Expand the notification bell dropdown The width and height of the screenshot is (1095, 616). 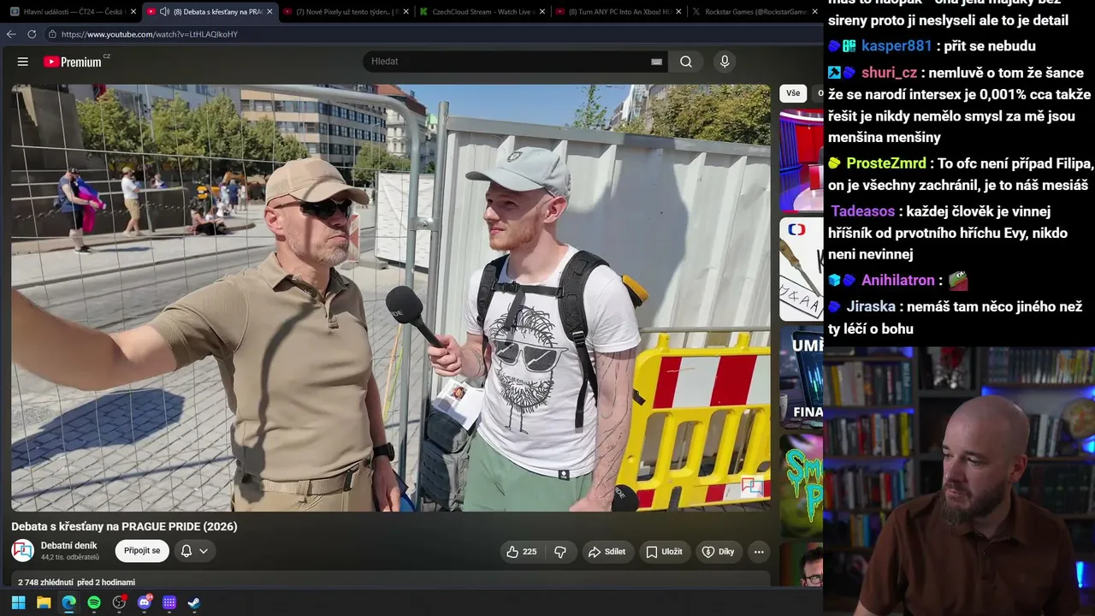[x=204, y=552]
